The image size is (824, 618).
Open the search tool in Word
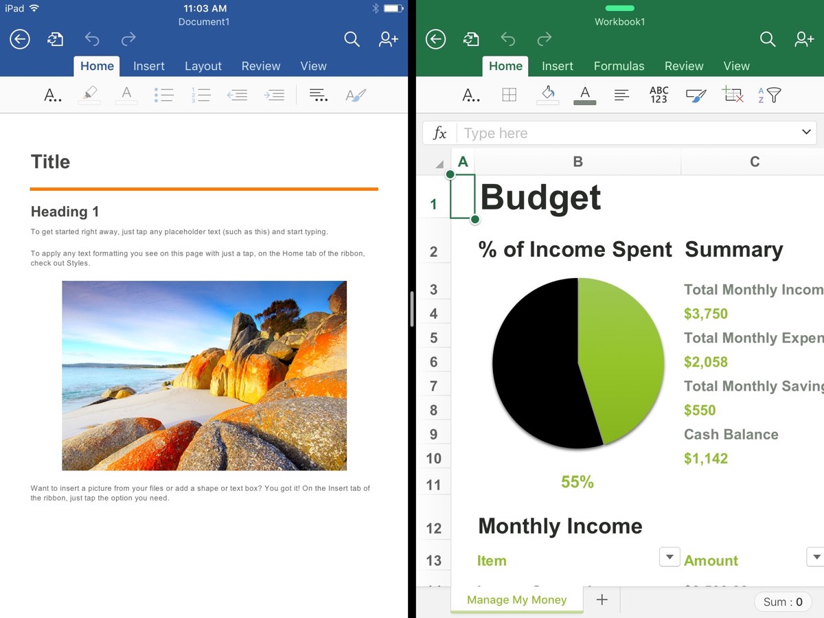(352, 39)
